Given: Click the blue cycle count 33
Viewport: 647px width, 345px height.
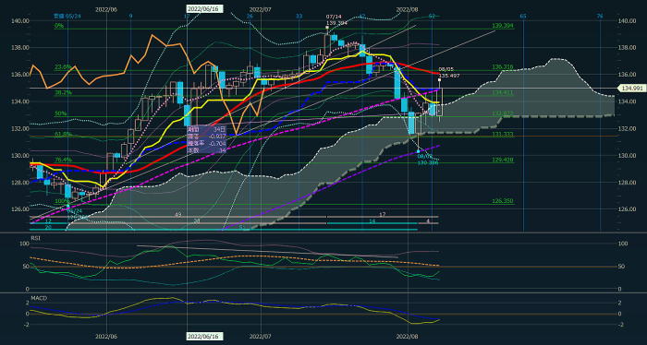Looking at the screenshot, I should click(299, 16).
